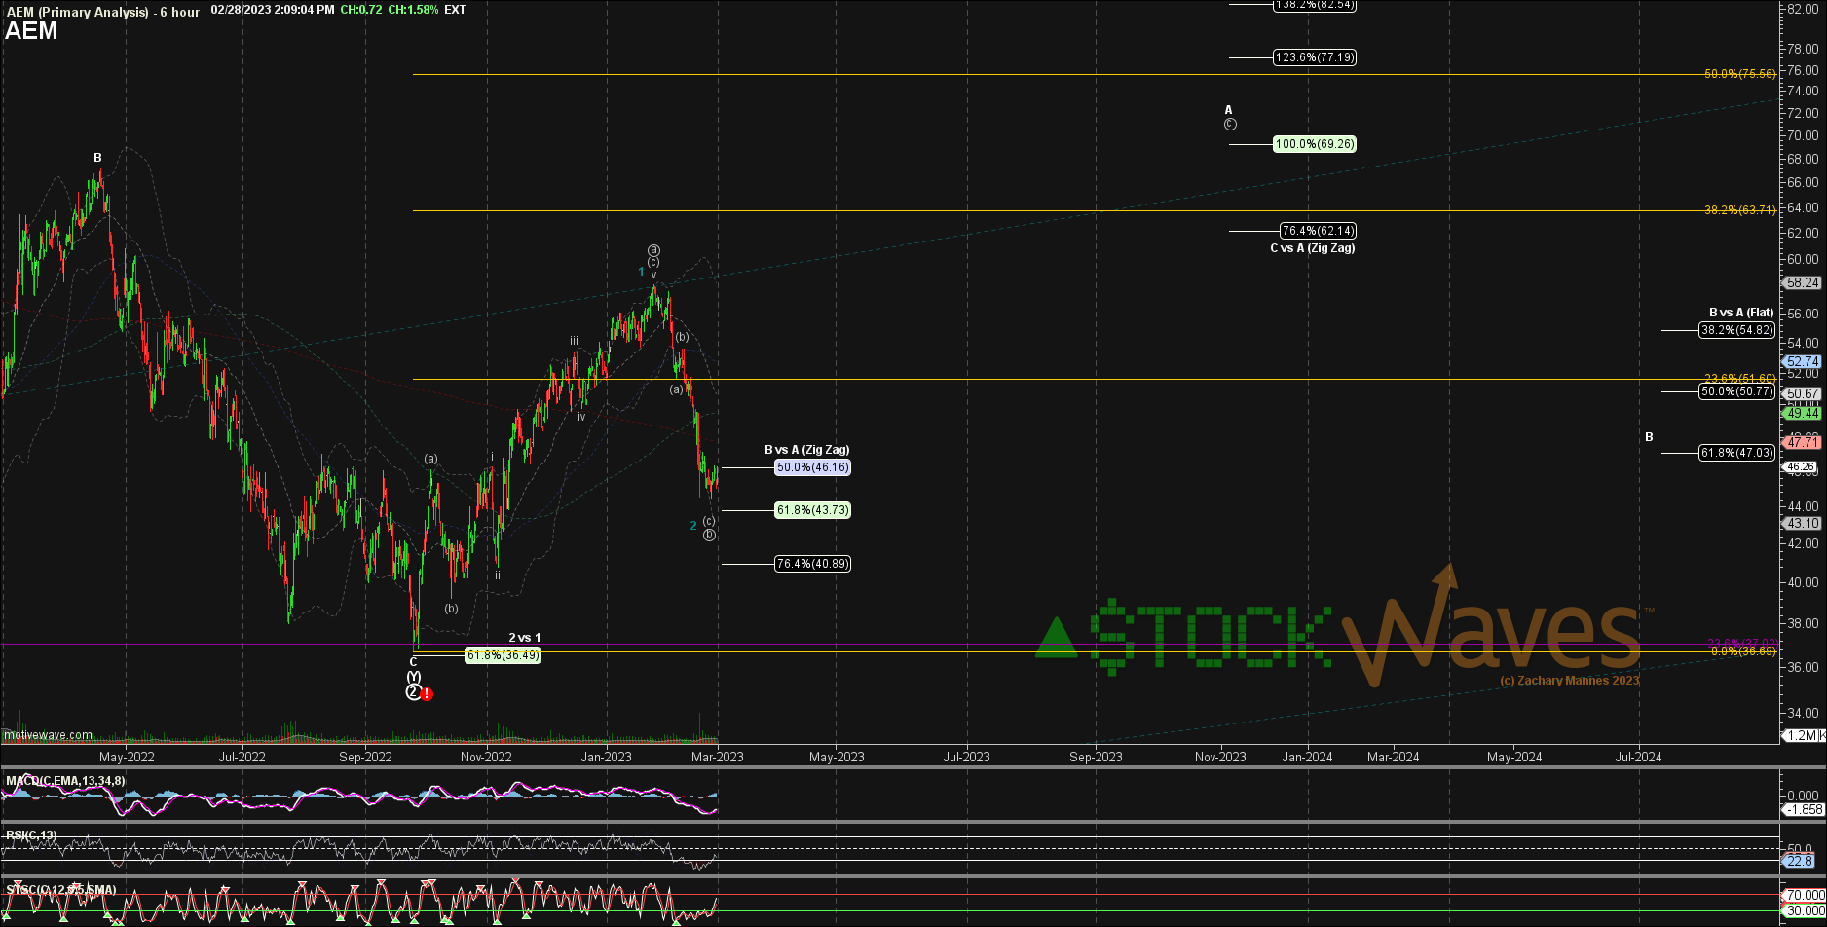This screenshot has height=927, width=1827.
Task: Click the 76.4%(62.14) C vs A label
Action: (x=1318, y=231)
